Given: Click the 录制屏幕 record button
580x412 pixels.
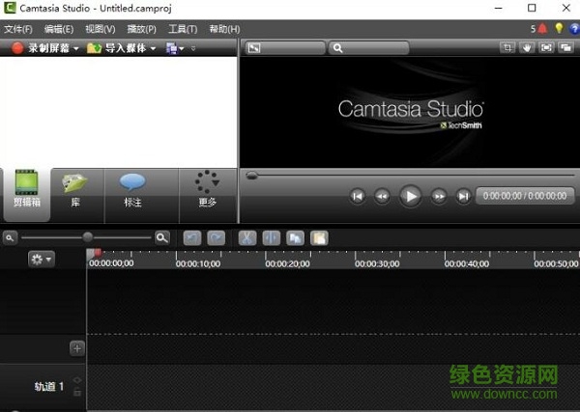Looking at the screenshot, I should [39, 47].
